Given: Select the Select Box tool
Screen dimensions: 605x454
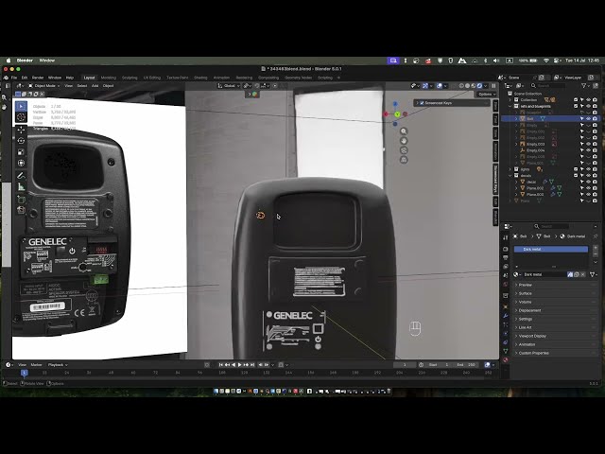Looking at the screenshot, I should click(x=21, y=106).
